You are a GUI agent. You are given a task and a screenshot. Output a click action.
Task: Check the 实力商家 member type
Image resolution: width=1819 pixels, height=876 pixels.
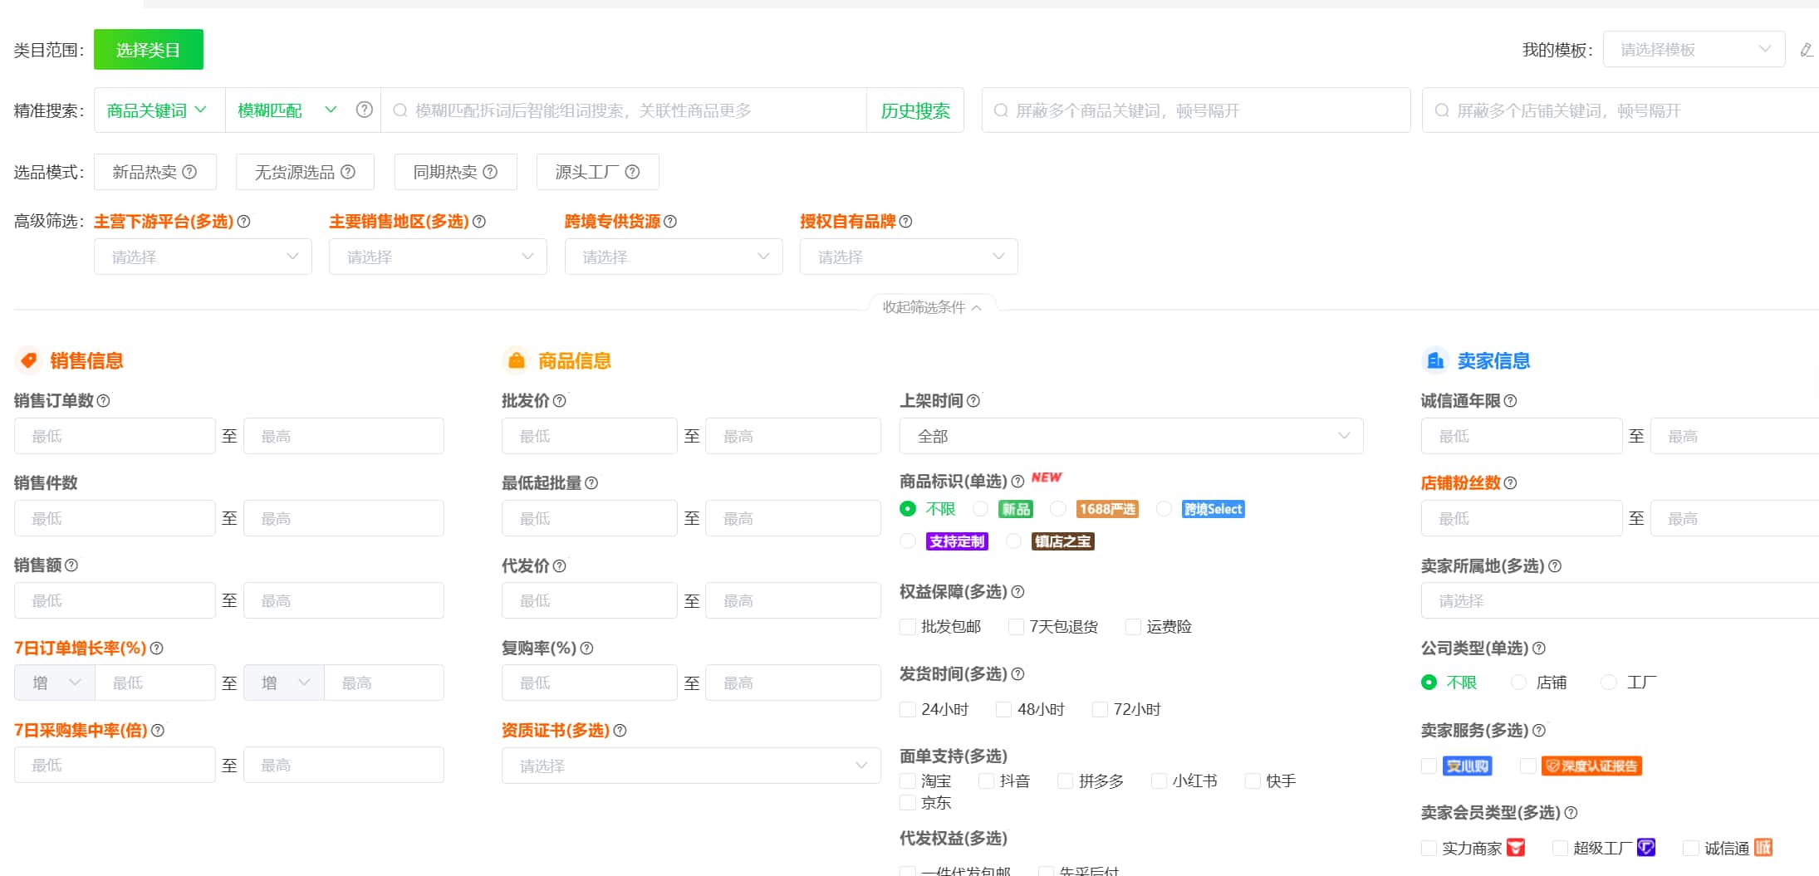1429,848
